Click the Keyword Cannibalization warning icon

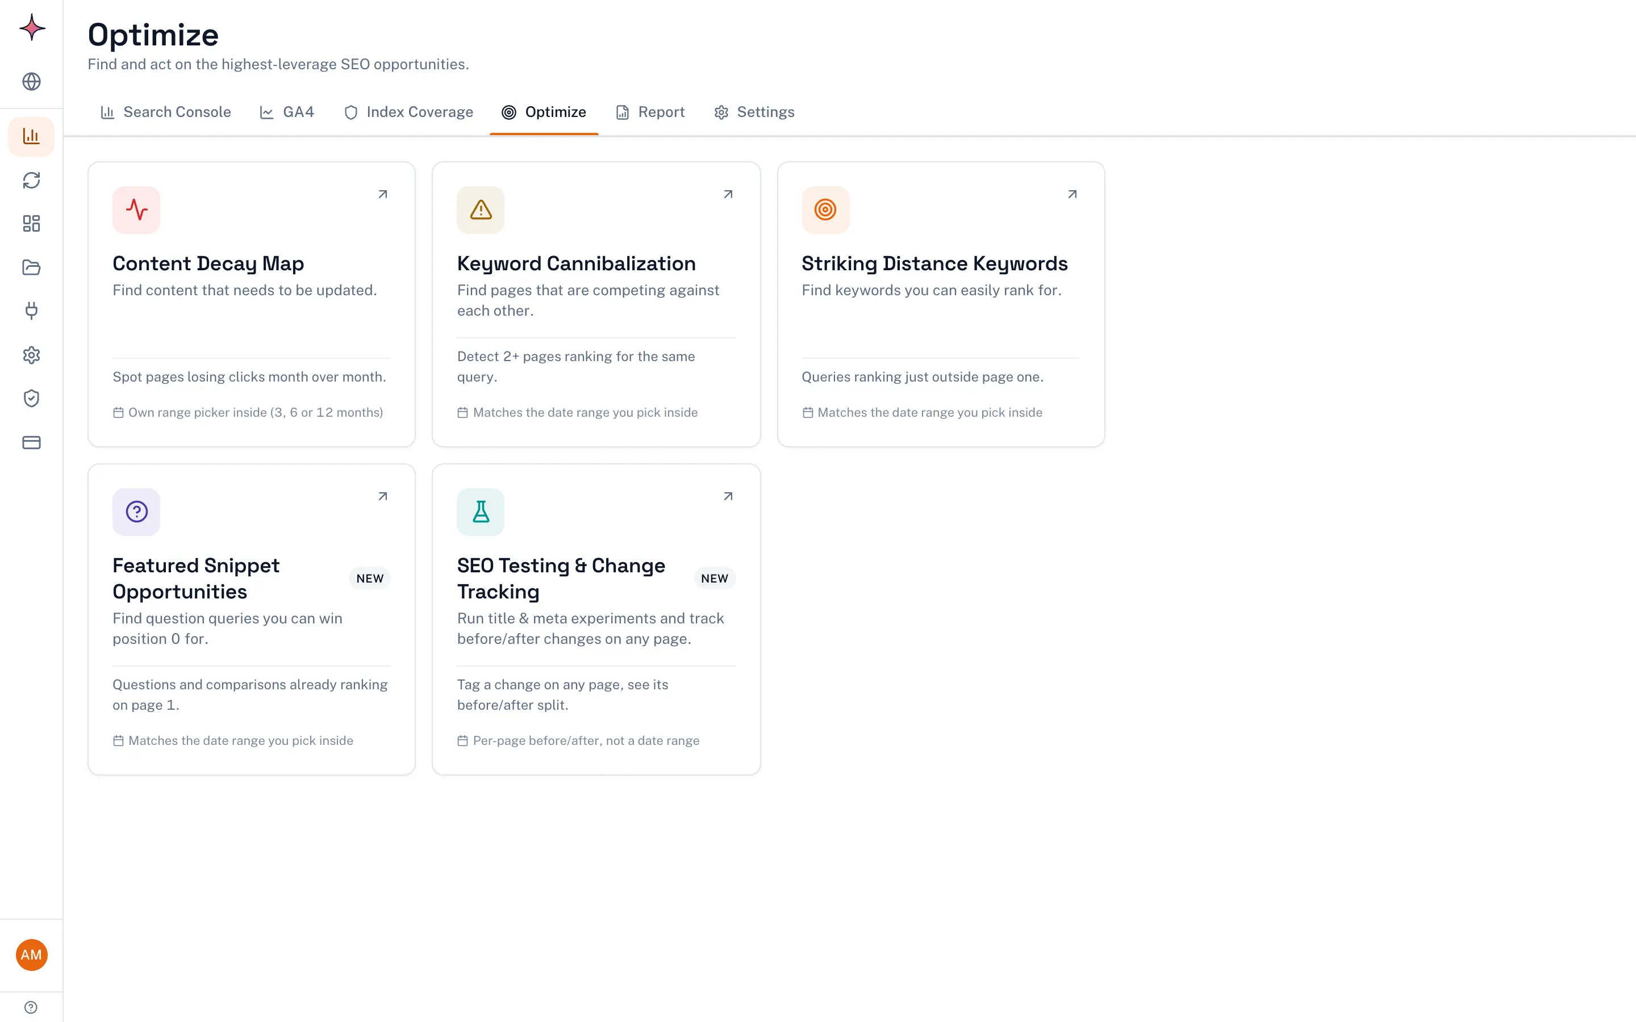(481, 210)
